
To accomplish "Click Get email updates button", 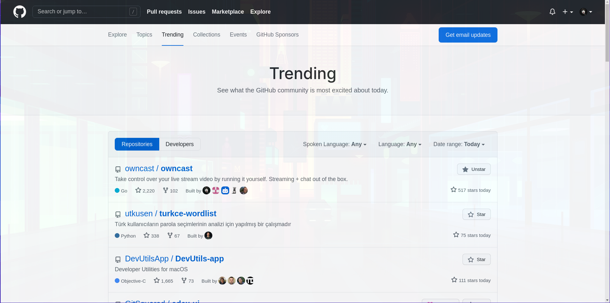I will (x=468, y=35).
